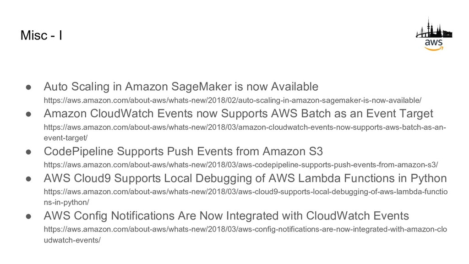Viewport: 469px width, 264px height.
Task: Select the AWS Cloud9 Local Debugging heading
Action: (245, 178)
